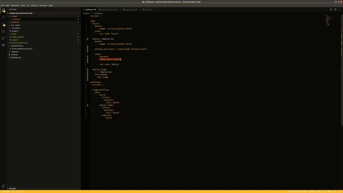Click errors and warnings count in status bar
The image size is (343, 193).
pyautogui.click(x=20, y=192)
